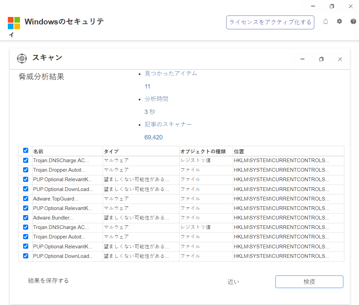Open help via the question mark icon

point(353,21)
